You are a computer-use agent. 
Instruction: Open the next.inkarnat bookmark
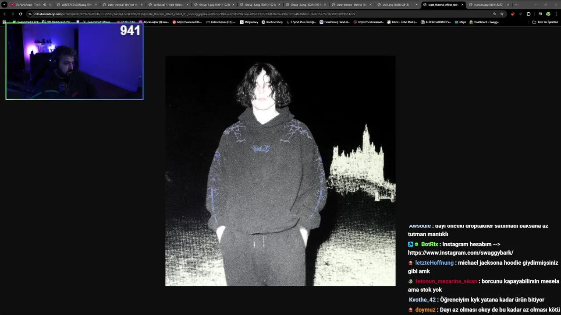click(x=369, y=22)
